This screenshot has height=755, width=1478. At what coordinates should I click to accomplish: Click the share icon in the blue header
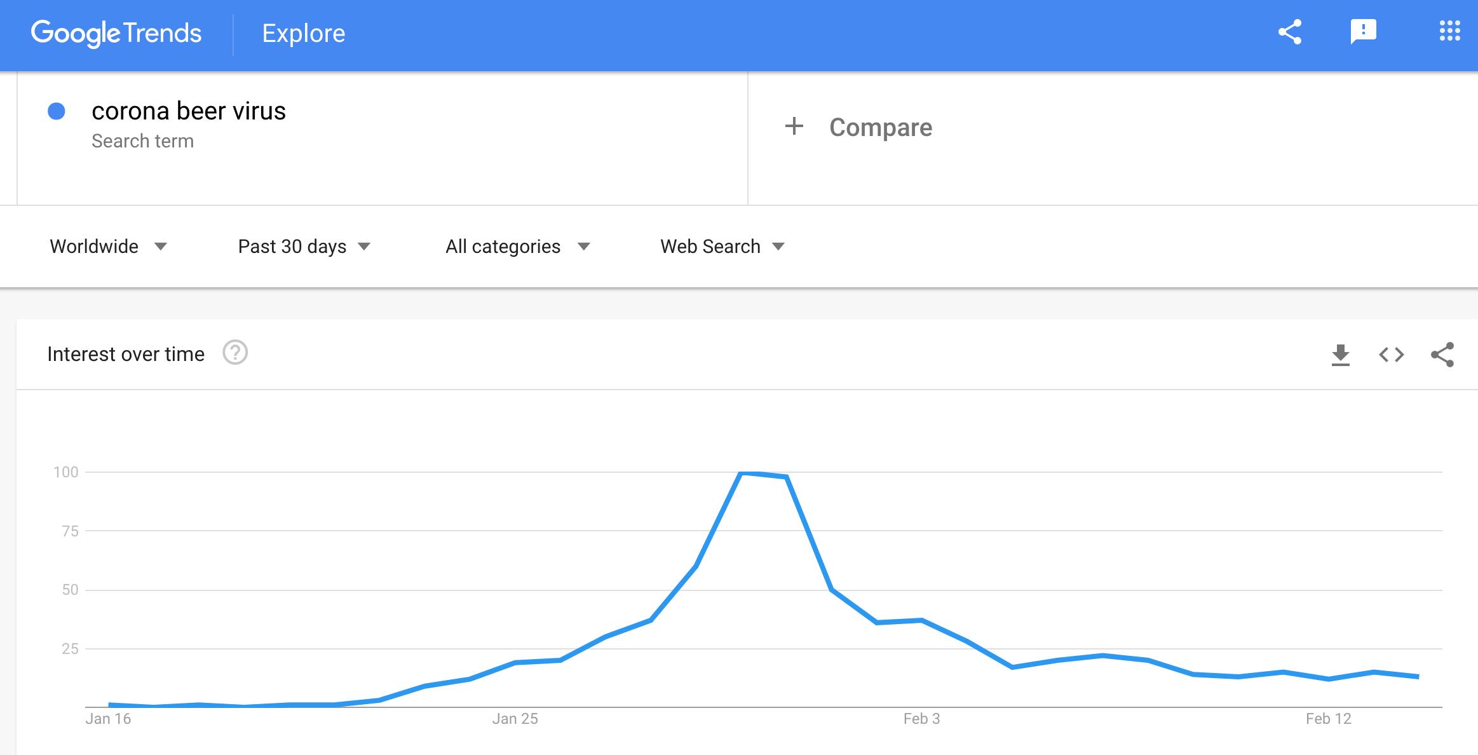1290,32
